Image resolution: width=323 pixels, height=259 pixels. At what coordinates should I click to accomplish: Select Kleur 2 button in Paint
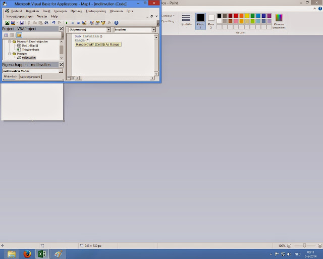tap(211, 21)
